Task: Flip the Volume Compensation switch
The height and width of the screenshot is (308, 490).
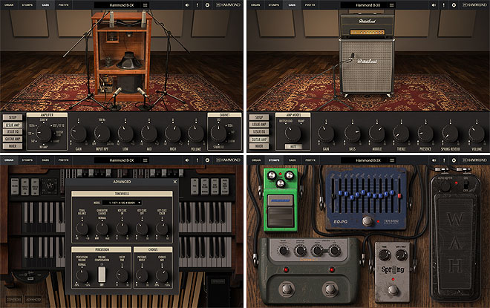Action: click(x=102, y=274)
